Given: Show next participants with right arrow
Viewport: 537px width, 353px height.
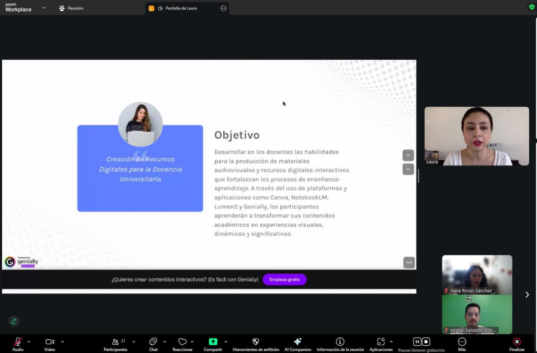Looking at the screenshot, I should (x=527, y=295).
